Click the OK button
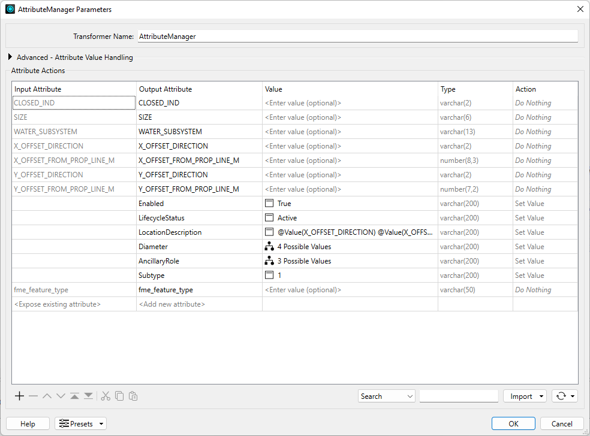 (x=513, y=423)
